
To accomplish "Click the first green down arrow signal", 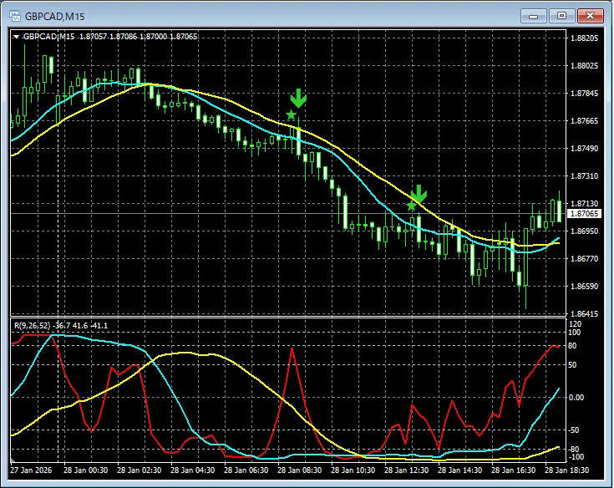I will [x=298, y=99].
